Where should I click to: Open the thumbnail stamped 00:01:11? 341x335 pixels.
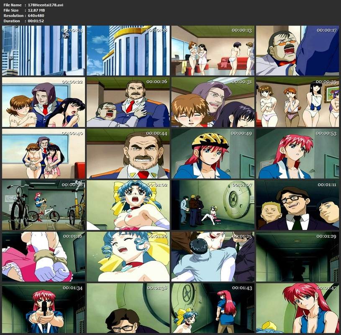click(x=297, y=205)
